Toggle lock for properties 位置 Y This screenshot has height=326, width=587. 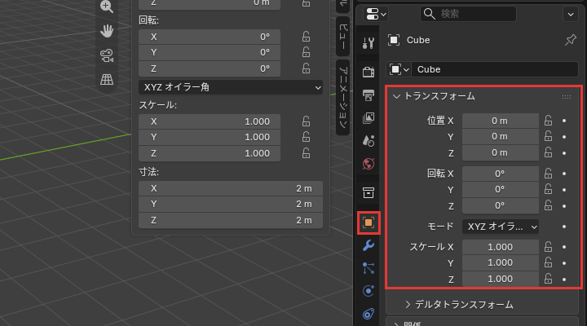click(x=548, y=136)
